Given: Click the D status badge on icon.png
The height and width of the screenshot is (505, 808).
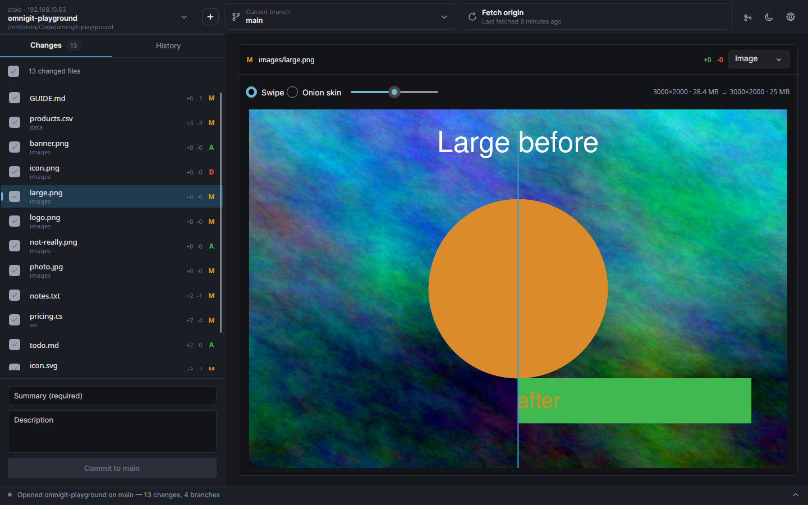Looking at the screenshot, I should [x=212, y=172].
